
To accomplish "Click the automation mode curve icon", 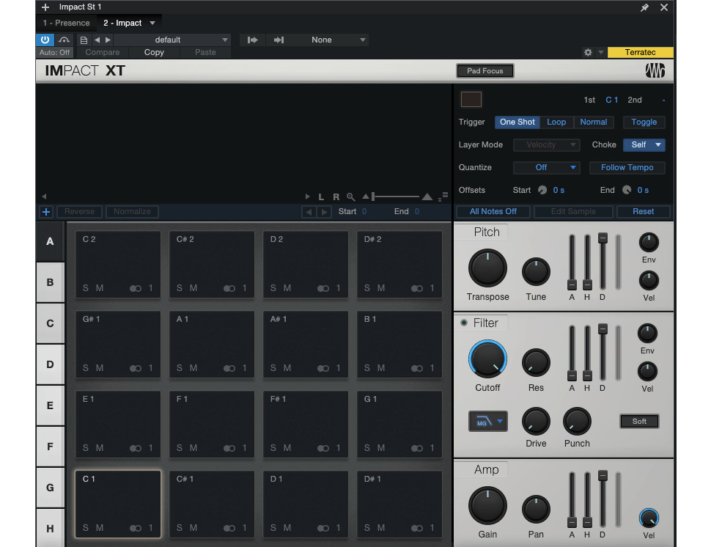I will [64, 40].
